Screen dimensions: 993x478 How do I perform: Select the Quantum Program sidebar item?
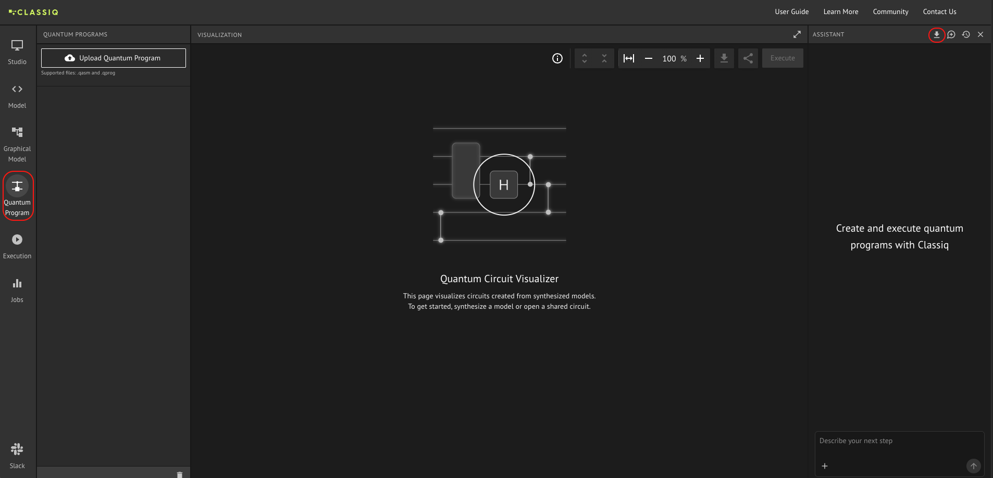(17, 196)
